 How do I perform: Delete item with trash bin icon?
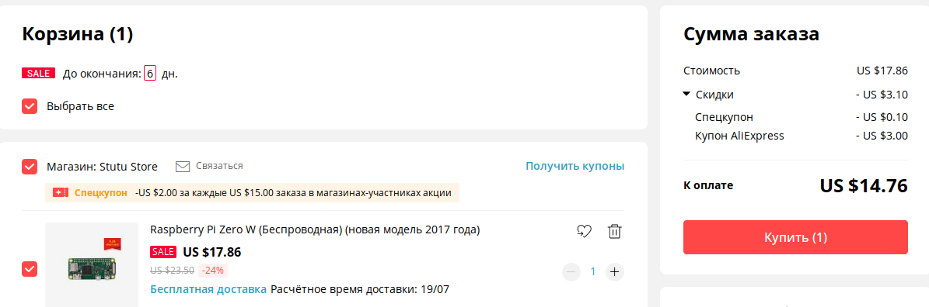(x=614, y=232)
